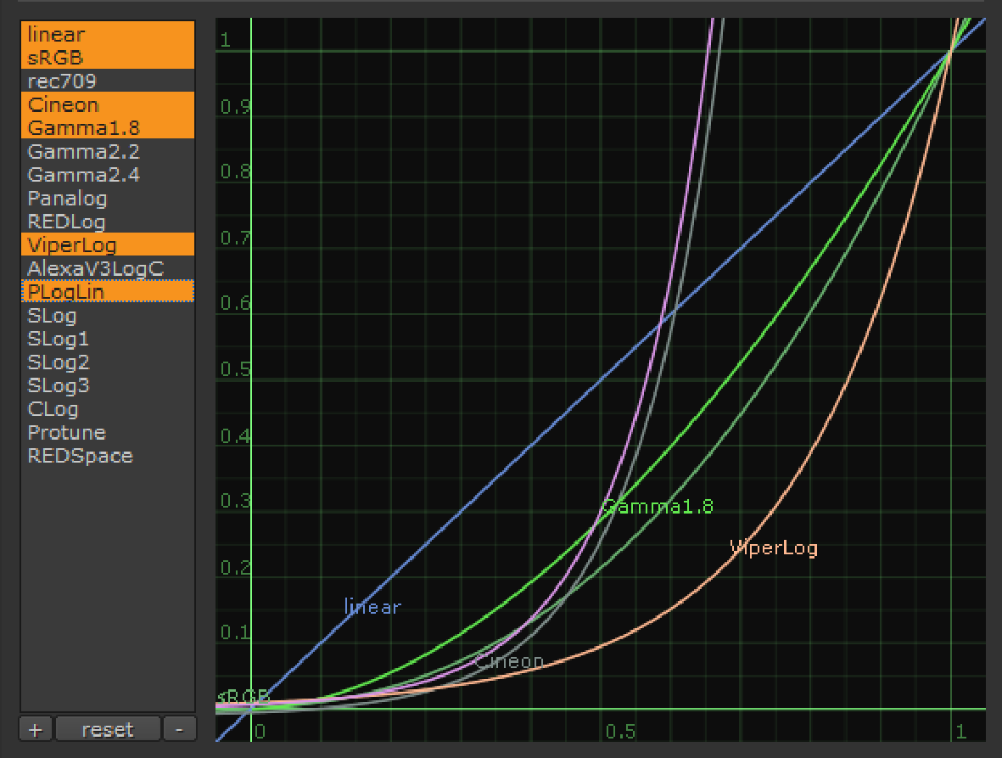Click the Gamma1.8 label on the graph
Image resolution: width=1002 pixels, height=758 pixels.
pos(658,507)
